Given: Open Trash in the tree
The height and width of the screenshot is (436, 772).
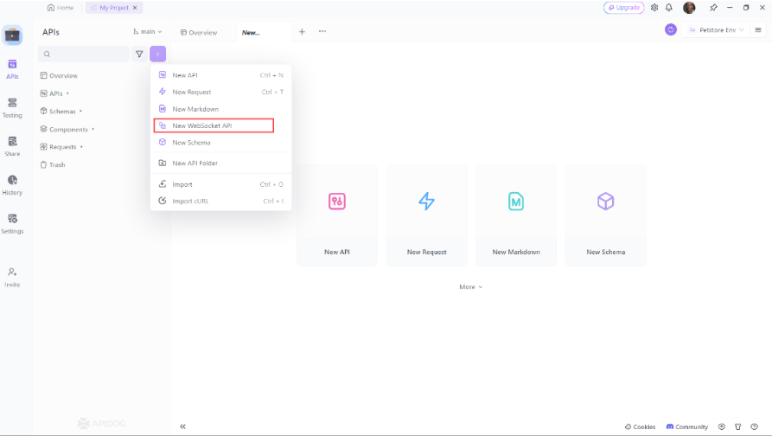Looking at the screenshot, I should click(x=53, y=164).
